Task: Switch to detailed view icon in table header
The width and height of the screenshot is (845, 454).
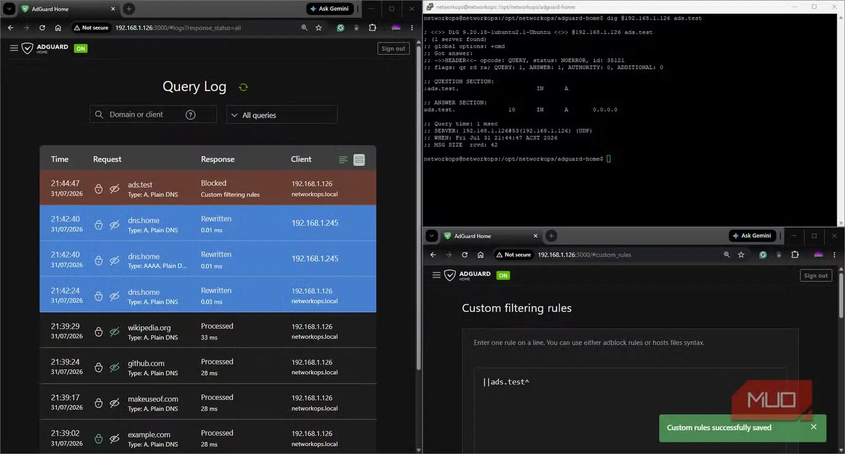Action: [x=359, y=159]
